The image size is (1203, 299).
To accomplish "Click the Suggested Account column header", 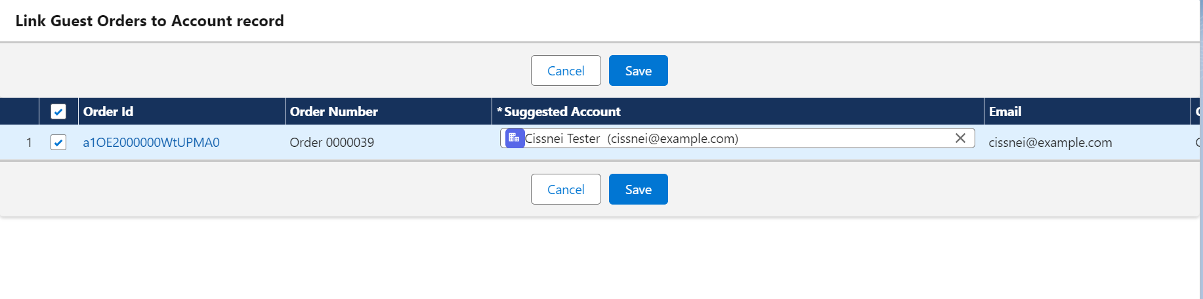I will 562,111.
